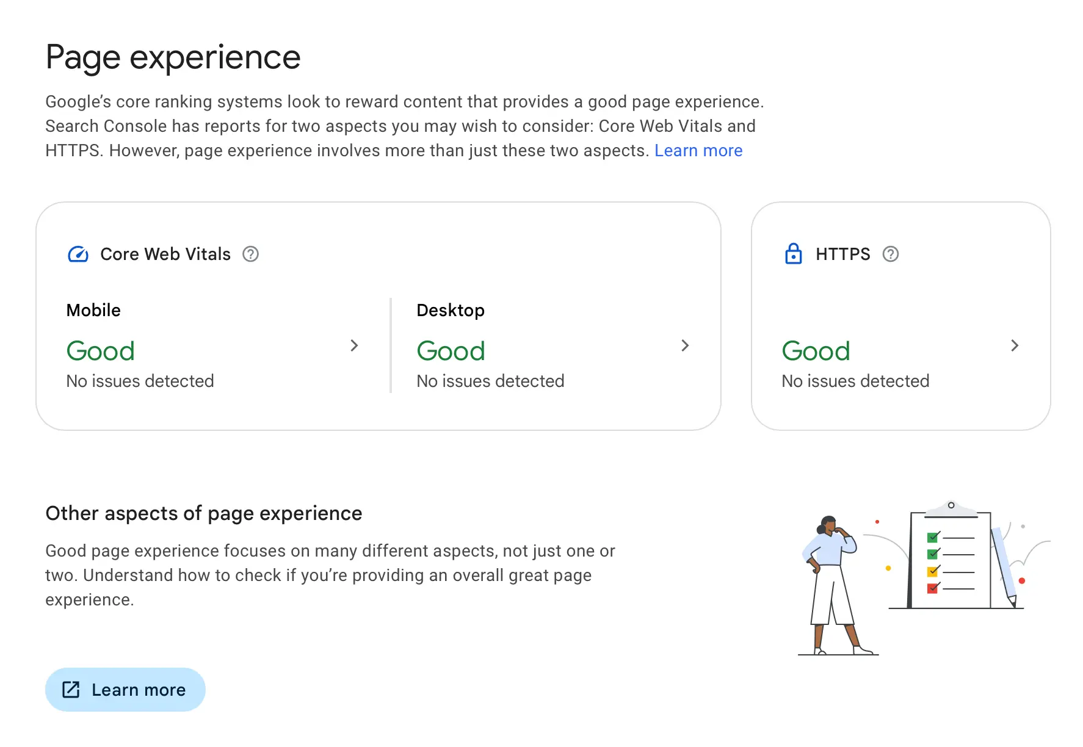Image resolution: width=1083 pixels, height=747 pixels.
Task: Click red checkbox on the clipboard illustration
Action: point(932,588)
